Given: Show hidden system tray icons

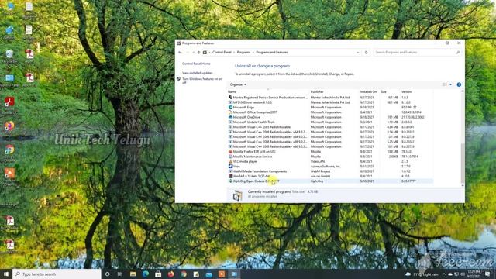Looking at the screenshot, I should point(444,274).
